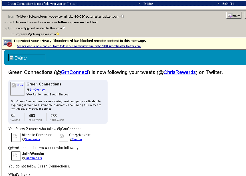The width and height of the screenshot is (246, 176).
Task: Click the What's Next? heading
Action: tap(19, 174)
